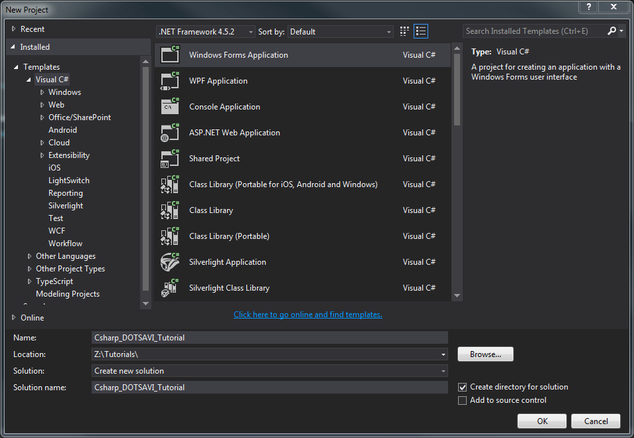
Task: Select Modeling Projects in tree
Action: tap(68, 294)
